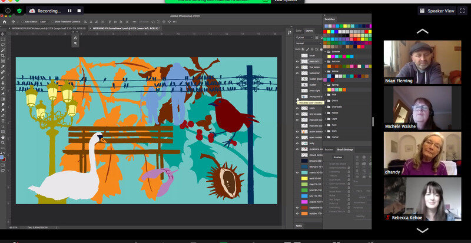This screenshot has height=243, width=471.
Task: Toggle visibility of the swan left layer
Action: [297, 62]
